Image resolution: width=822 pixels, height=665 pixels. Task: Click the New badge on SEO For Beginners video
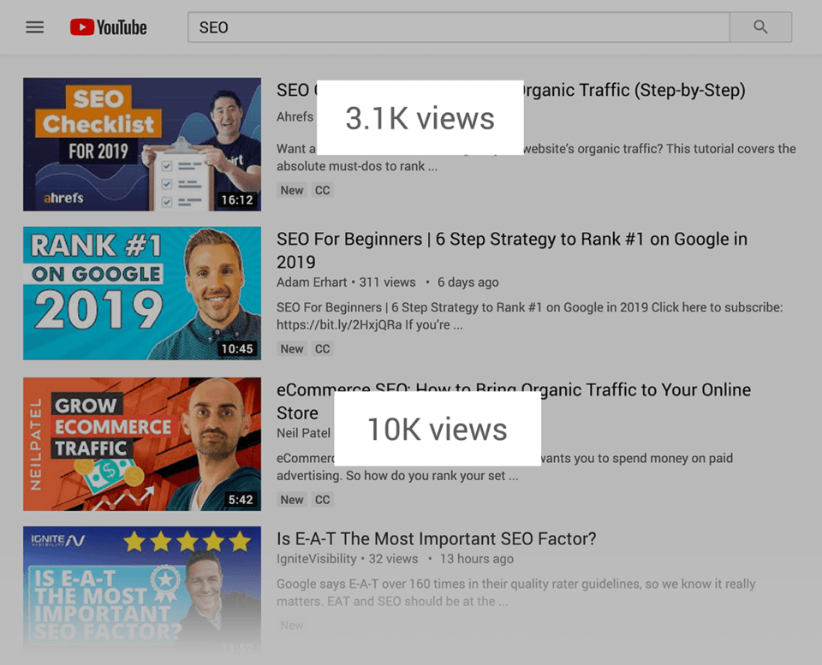click(291, 348)
